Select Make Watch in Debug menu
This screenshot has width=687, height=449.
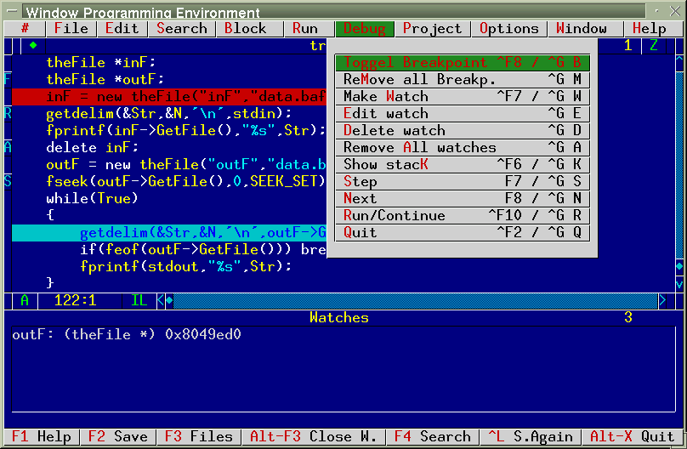pos(463,96)
